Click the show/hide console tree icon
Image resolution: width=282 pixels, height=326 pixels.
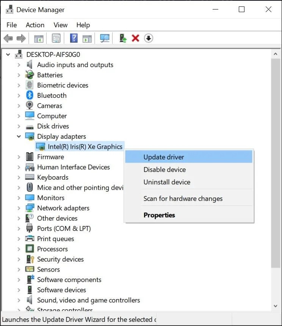coord(39,38)
